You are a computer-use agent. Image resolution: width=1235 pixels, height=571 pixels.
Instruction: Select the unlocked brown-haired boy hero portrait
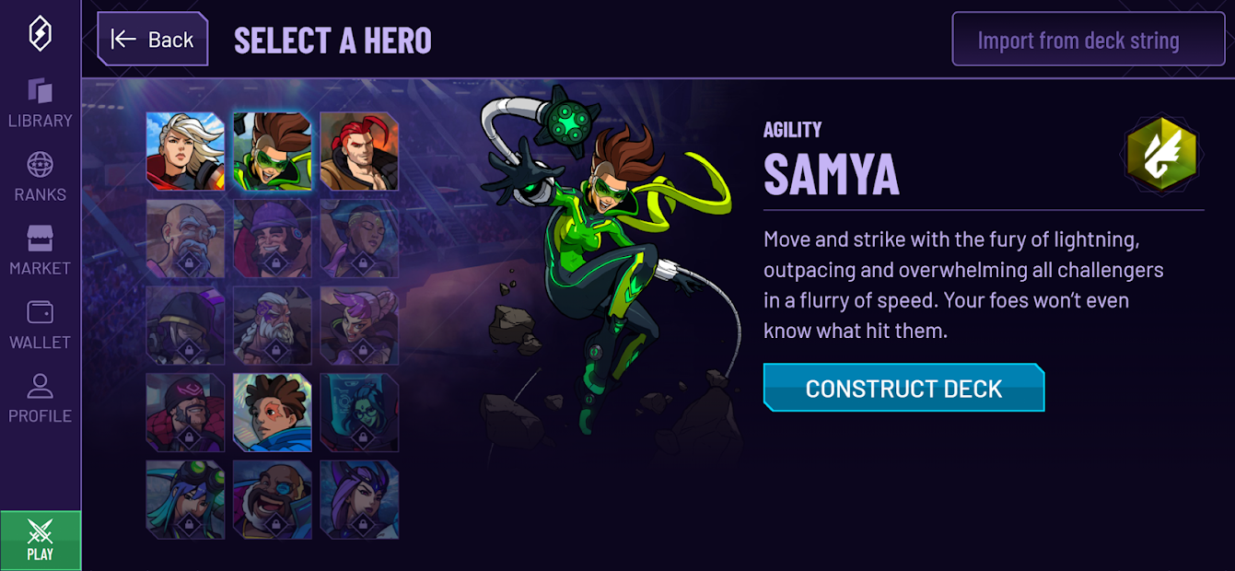pos(273,413)
